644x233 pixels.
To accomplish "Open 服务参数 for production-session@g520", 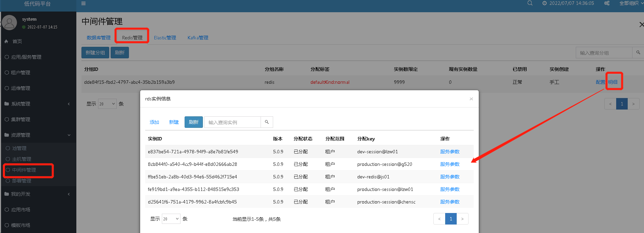I will coord(450,164).
